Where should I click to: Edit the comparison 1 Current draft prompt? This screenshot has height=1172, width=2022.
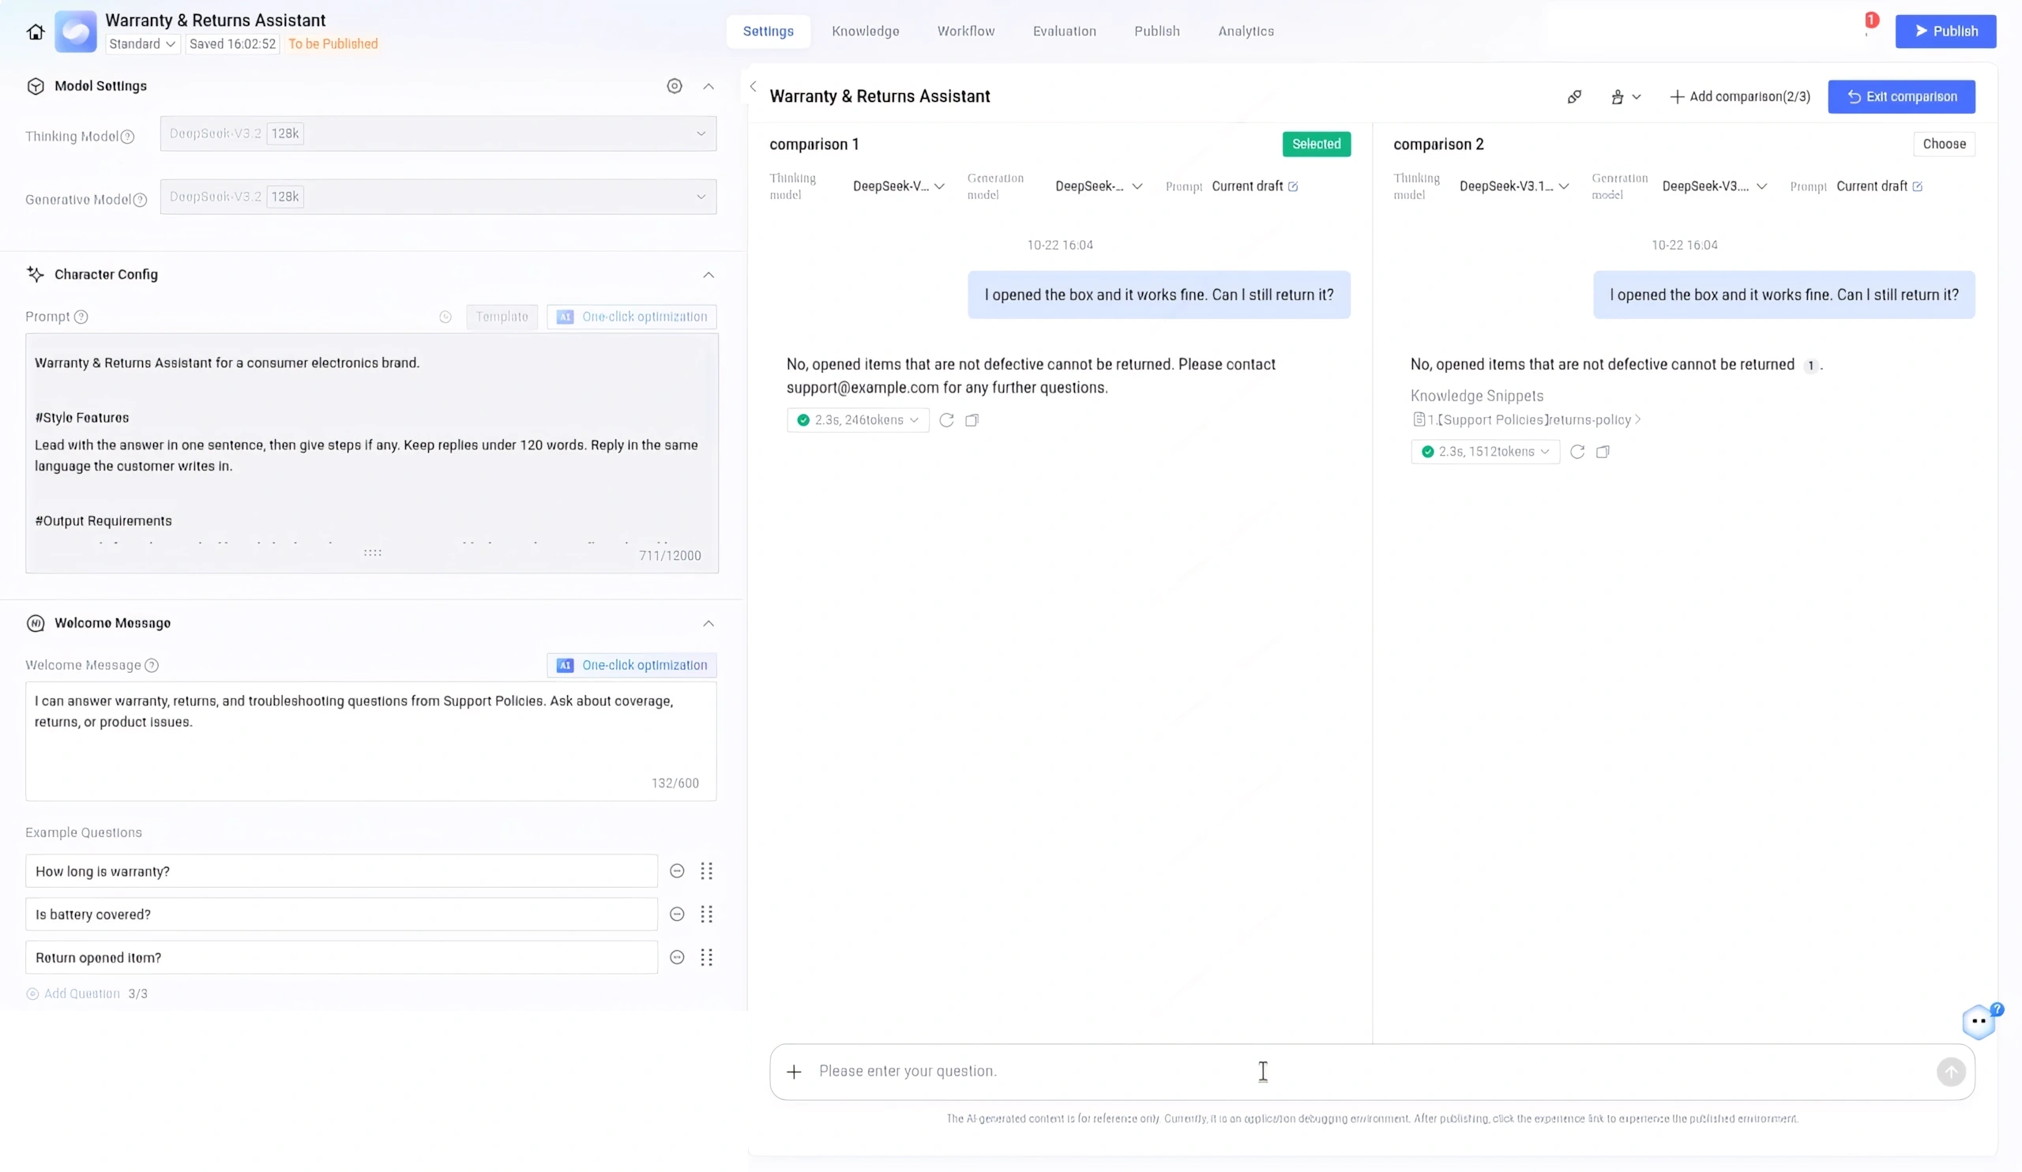1293,186
